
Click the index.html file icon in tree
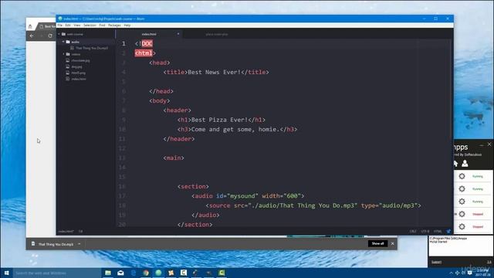tap(67, 79)
